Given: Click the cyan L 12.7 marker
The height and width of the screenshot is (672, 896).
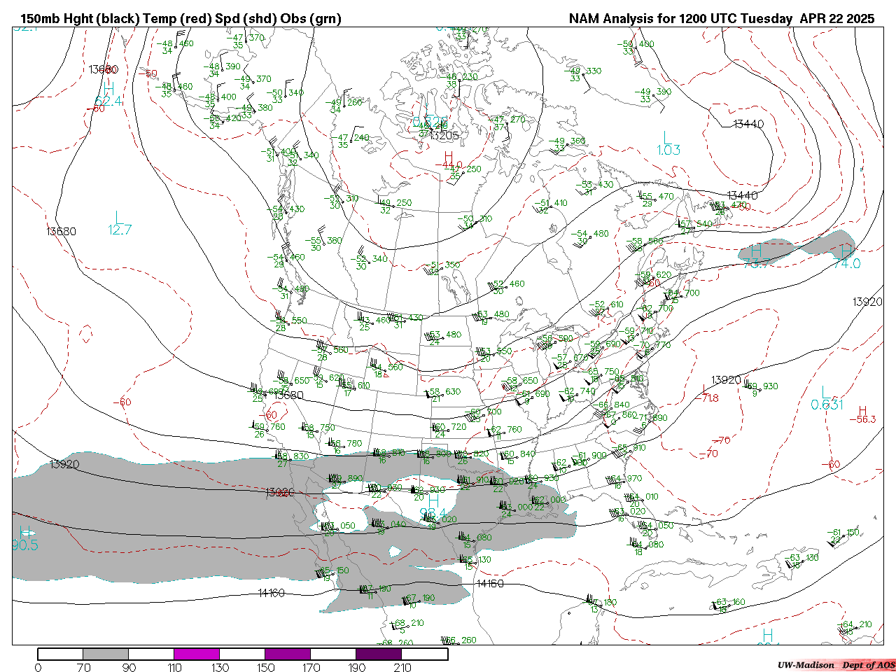Looking at the screenshot, I should 119,224.
